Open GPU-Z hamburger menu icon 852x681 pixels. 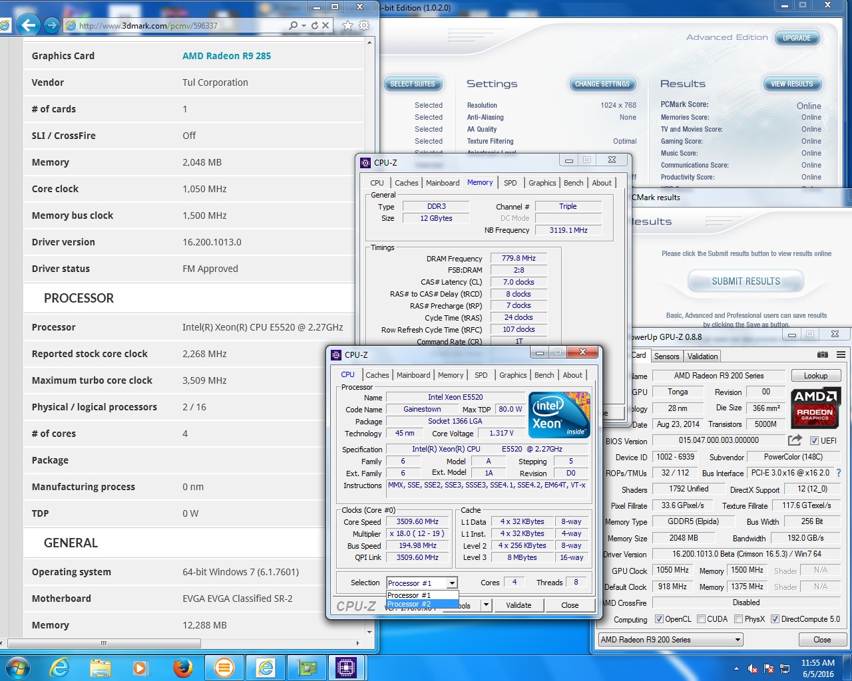[841, 355]
